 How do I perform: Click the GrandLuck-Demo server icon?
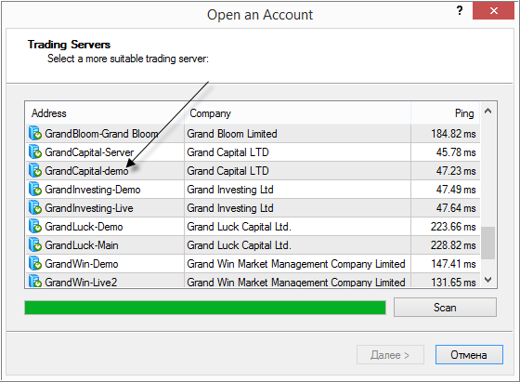35,227
